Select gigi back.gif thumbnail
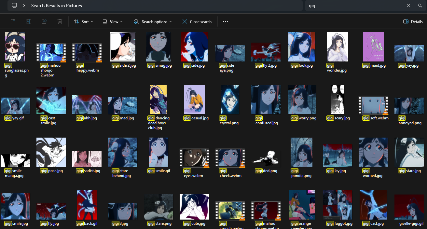Screen dimensions: 427x229 tap(87, 205)
